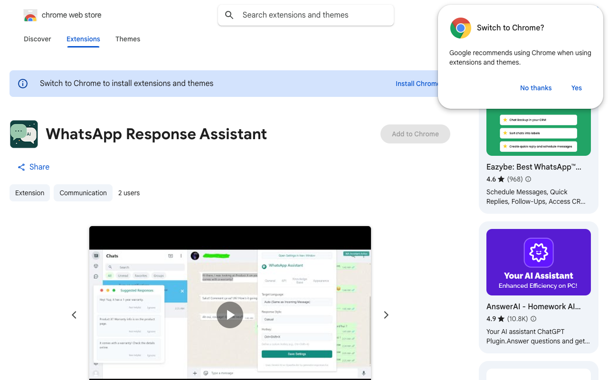608x380 pixels.
Task: Dismiss dialog with No thanks
Action: pos(536,88)
